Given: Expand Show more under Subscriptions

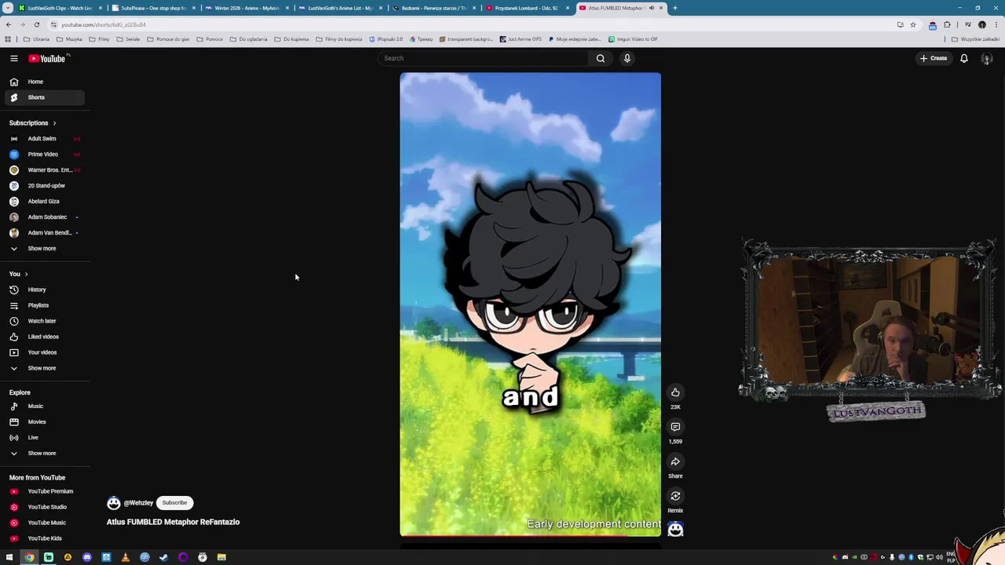Looking at the screenshot, I should pos(44,249).
